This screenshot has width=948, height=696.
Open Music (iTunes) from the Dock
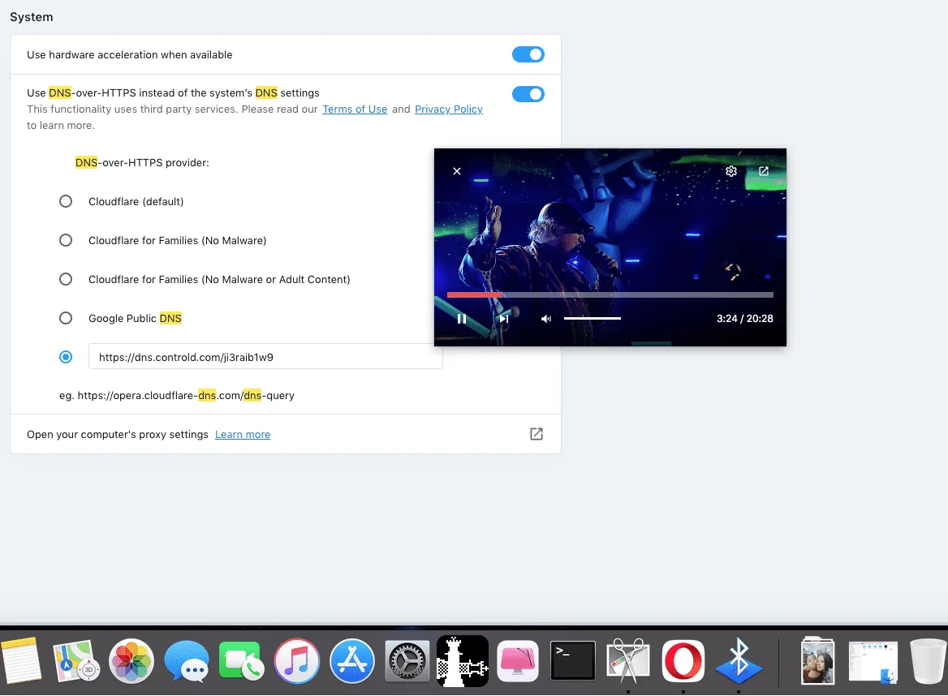click(297, 661)
